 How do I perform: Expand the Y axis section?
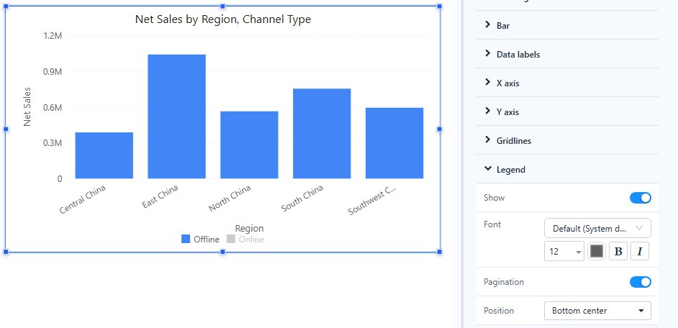[567, 112]
